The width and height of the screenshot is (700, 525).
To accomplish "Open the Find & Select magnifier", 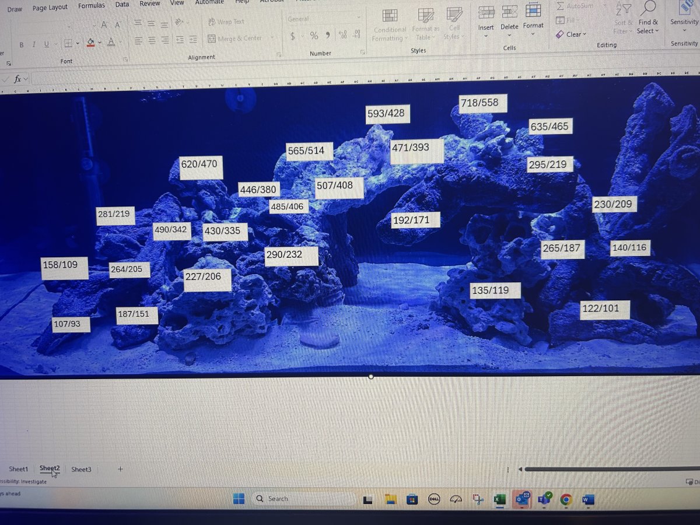I will (647, 9).
